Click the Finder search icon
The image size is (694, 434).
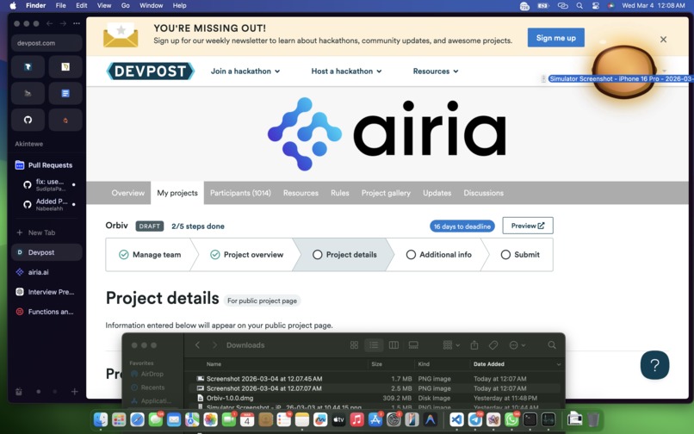click(551, 345)
